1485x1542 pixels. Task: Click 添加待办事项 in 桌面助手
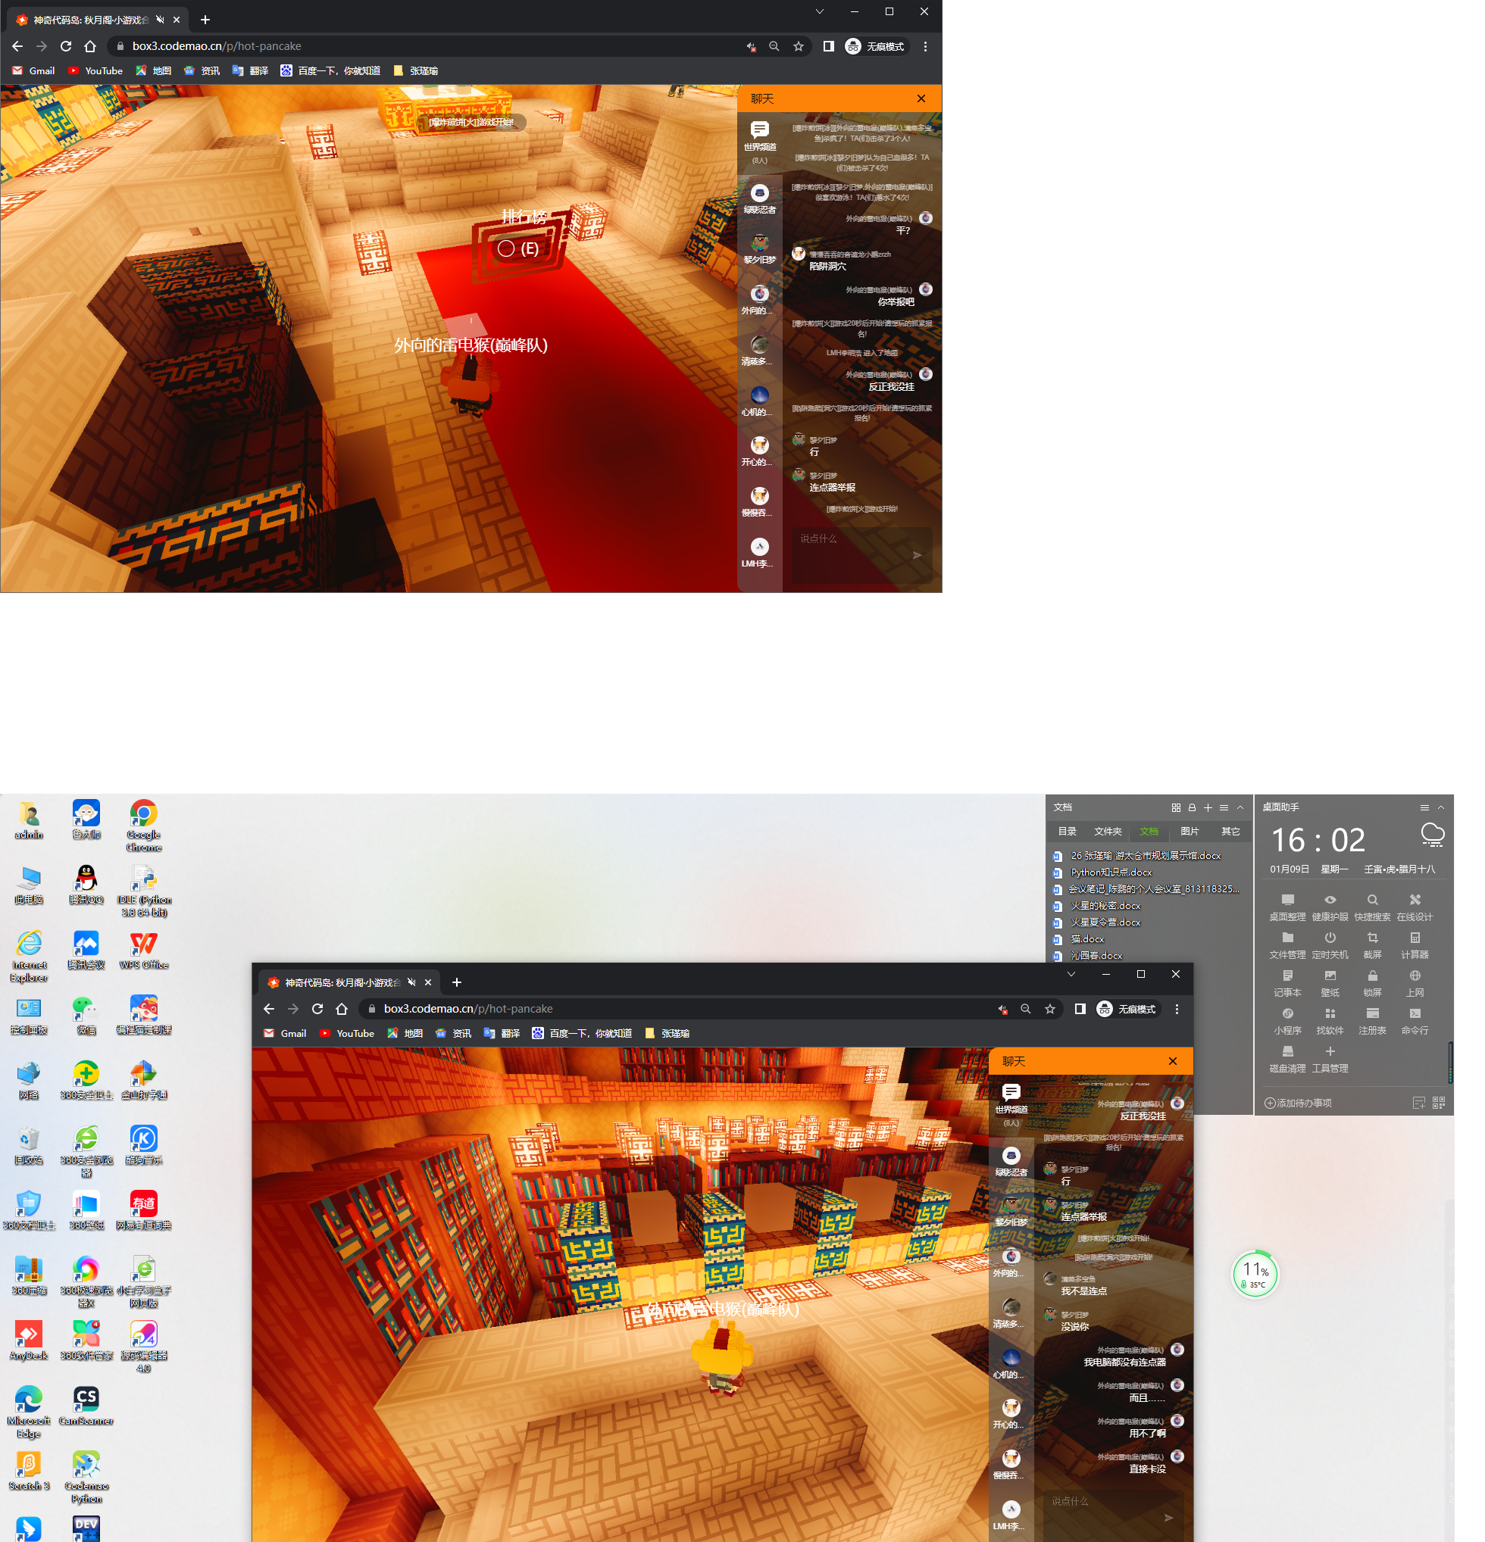pyautogui.click(x=1298, y=1103)
